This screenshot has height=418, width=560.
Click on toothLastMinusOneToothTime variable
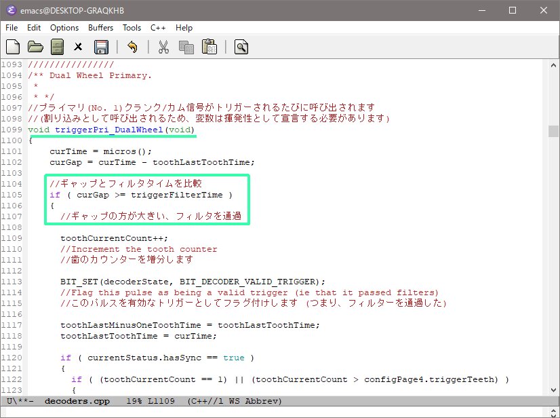coord(131,325)
